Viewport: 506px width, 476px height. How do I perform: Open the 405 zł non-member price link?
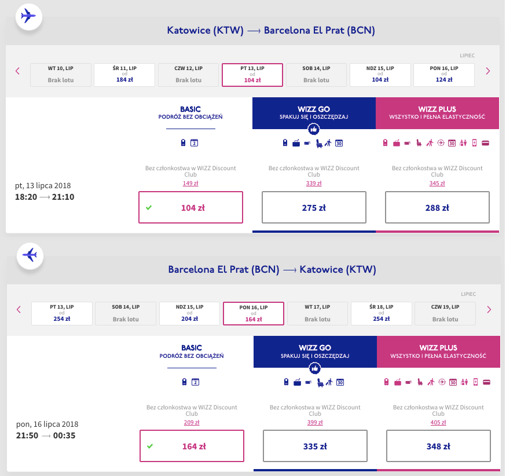tap(438, 422)
